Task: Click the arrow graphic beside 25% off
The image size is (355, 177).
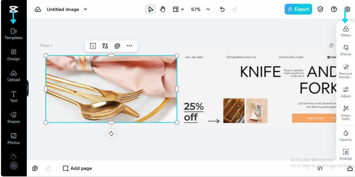Action: coord(214,121)
